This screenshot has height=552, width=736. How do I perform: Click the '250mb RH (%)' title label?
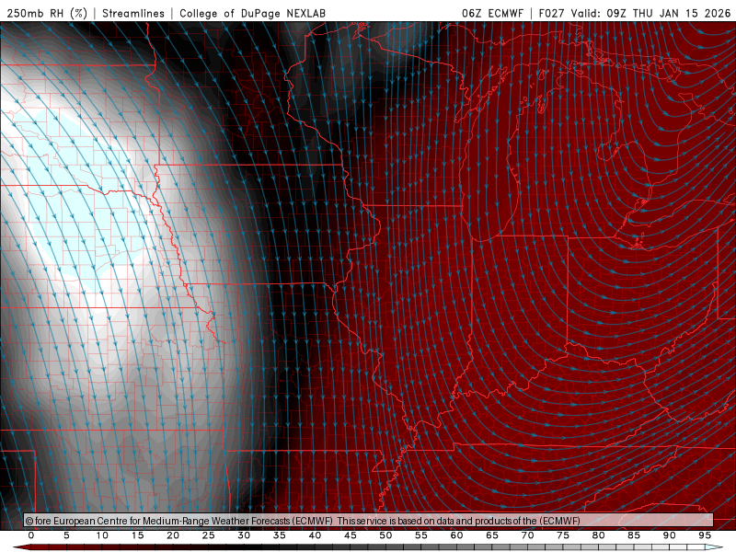(x=48, y=13)
